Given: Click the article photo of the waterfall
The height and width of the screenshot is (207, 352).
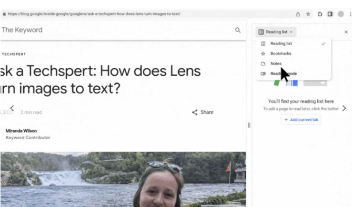Looking at the screenshot, I should point(123,179).
